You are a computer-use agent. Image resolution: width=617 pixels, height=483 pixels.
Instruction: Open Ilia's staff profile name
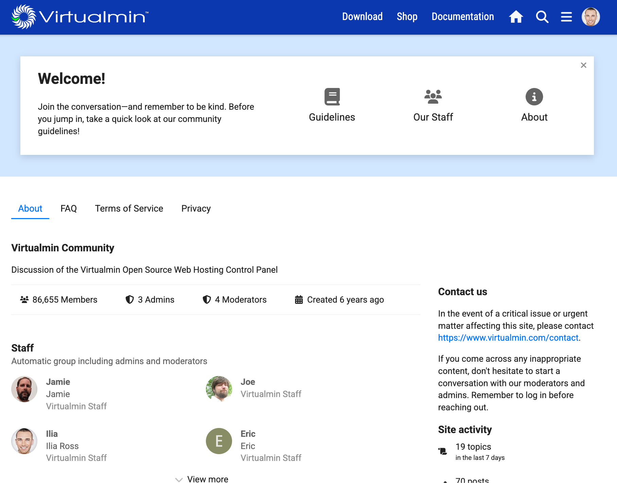tap(52, 434)
